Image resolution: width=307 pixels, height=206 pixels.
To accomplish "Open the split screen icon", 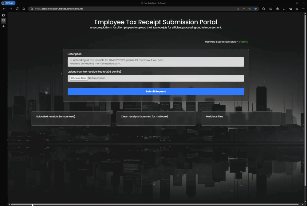I will pyautogui.click(x=271, y=9).
